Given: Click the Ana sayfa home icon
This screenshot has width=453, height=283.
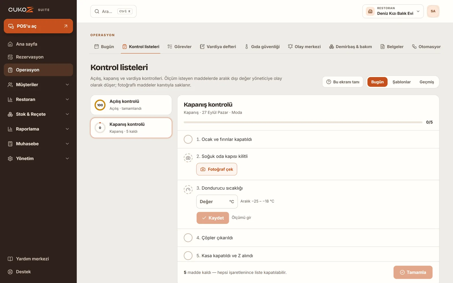Looking at the screenshot, I should coord(10,44).
